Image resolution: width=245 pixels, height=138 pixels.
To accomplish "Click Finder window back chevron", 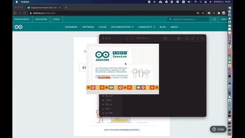I will pyautogui.click(x=127, y=38).
